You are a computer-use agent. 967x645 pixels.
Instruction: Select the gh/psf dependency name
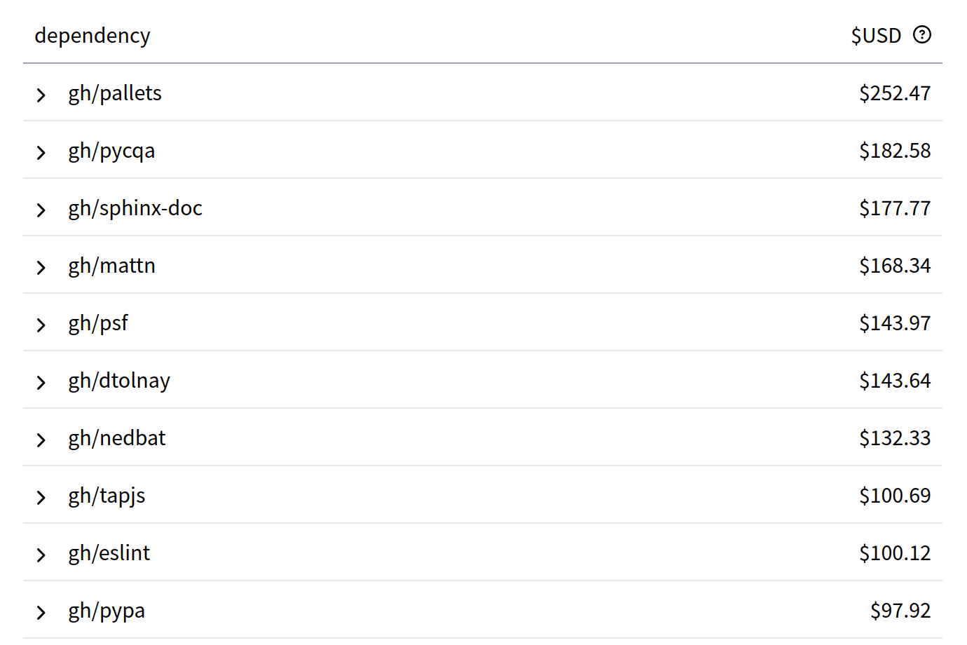point(98,324)
